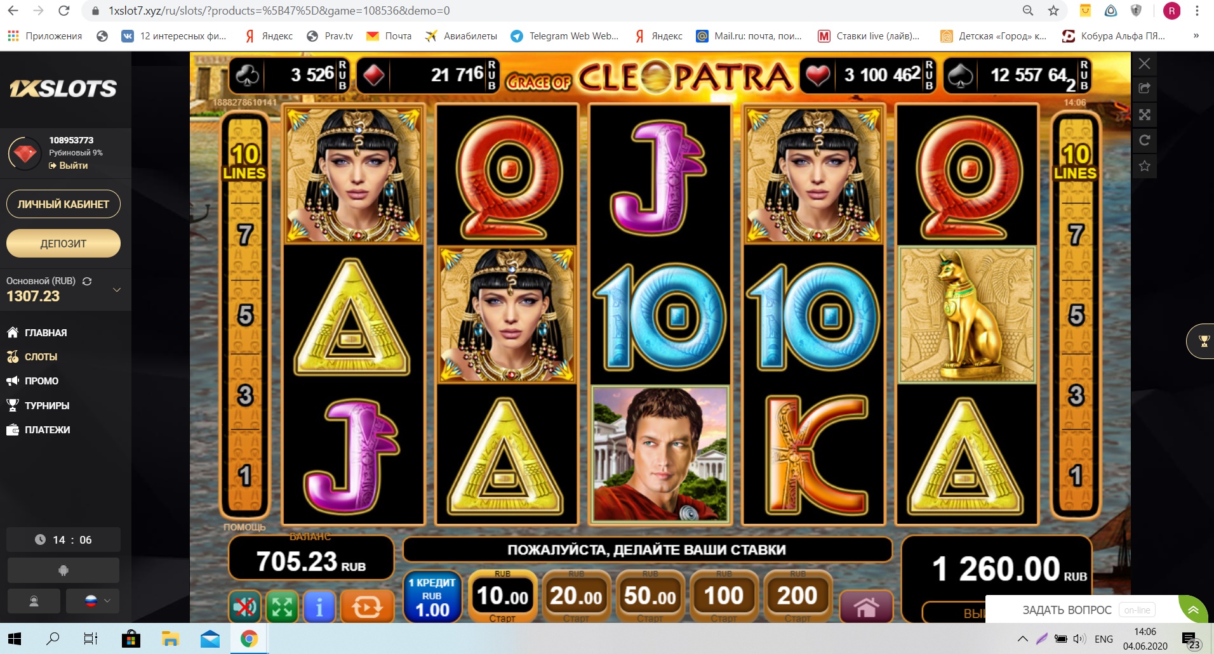Click the share game icon
Screen dimensions: 1214x654
[x=1144, y=89]
